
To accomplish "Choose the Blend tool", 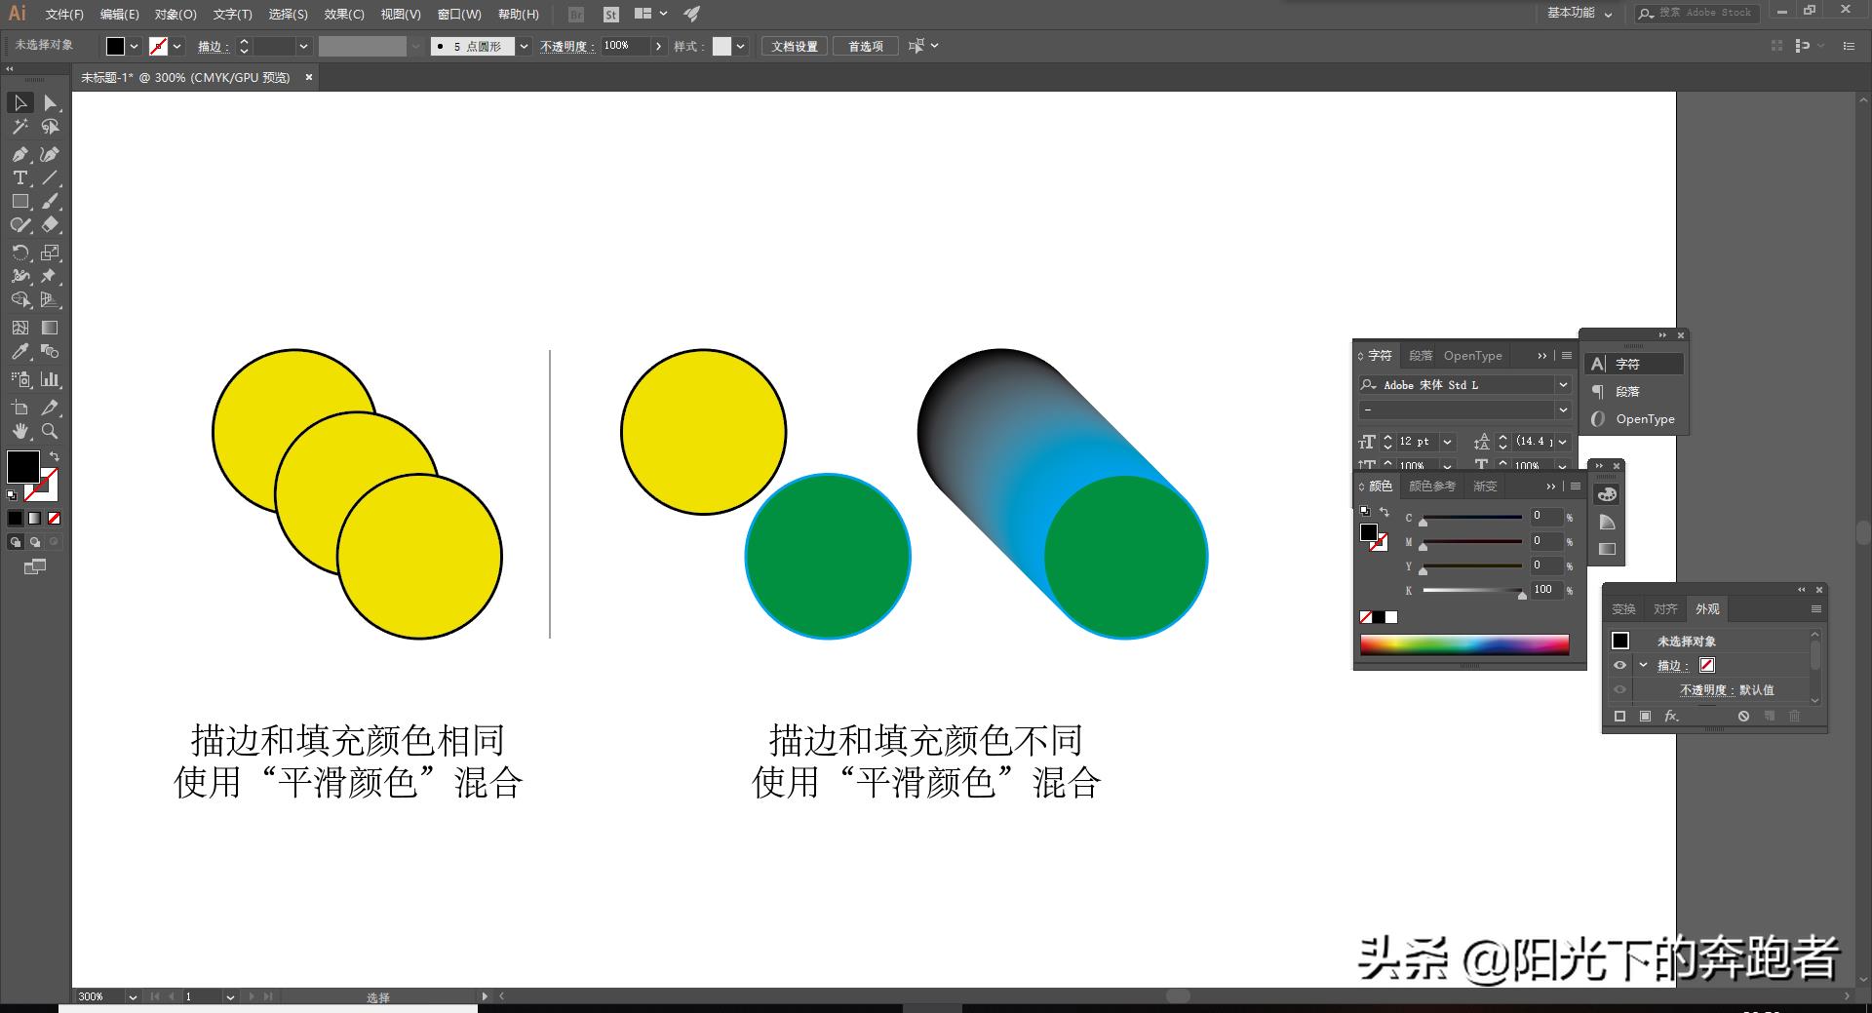I will point(50,351).
